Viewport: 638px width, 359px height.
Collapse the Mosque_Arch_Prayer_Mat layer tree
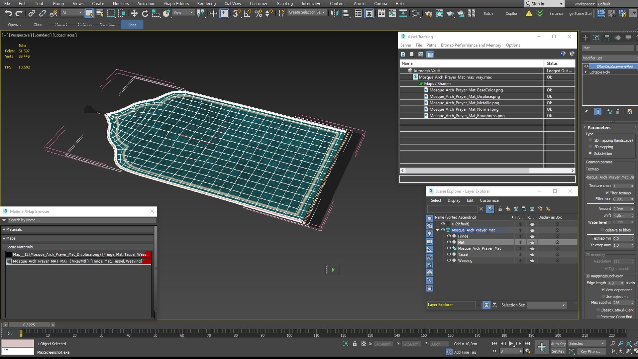(x=437, y=230)
